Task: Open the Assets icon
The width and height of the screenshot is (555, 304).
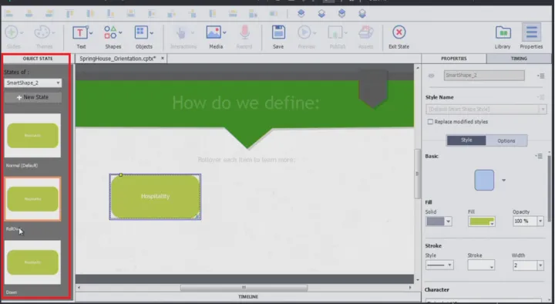Action: point(365,32)
